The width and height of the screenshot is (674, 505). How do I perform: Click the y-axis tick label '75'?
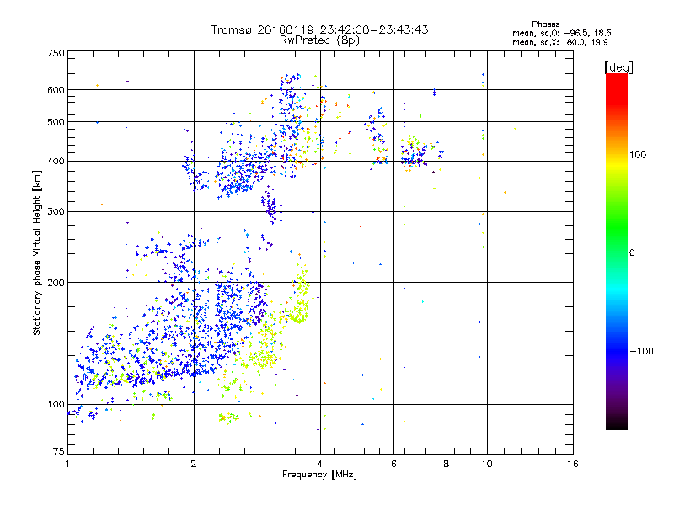(59, 451)
